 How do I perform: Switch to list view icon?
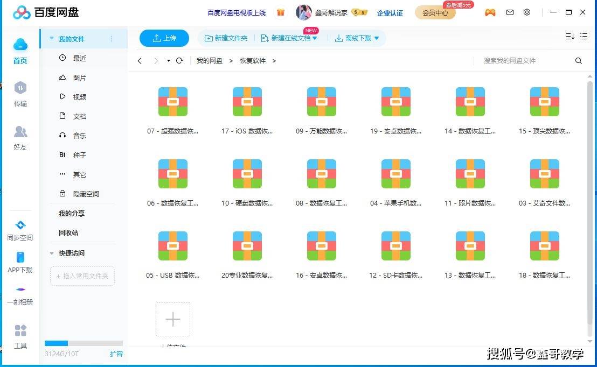point(584,37)
